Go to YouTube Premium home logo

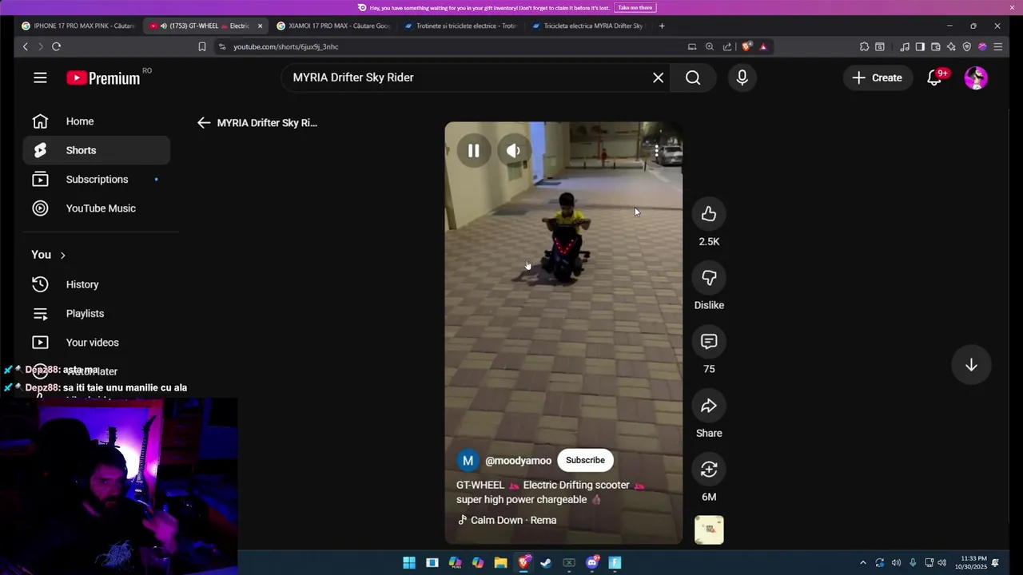(103, 77)
